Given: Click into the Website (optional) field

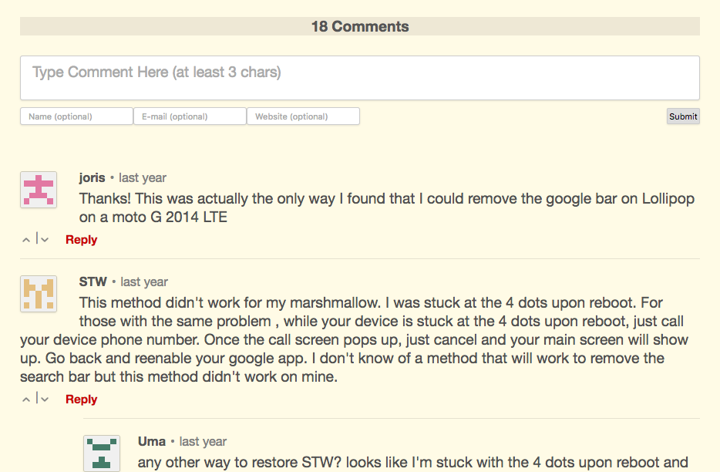Looking at the screenshot, I should (303, 116).
